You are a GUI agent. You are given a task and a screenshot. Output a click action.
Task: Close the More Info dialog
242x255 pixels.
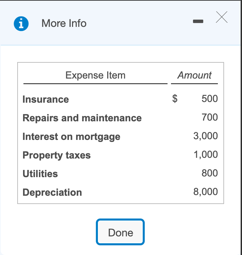click(x=222, y=17)
